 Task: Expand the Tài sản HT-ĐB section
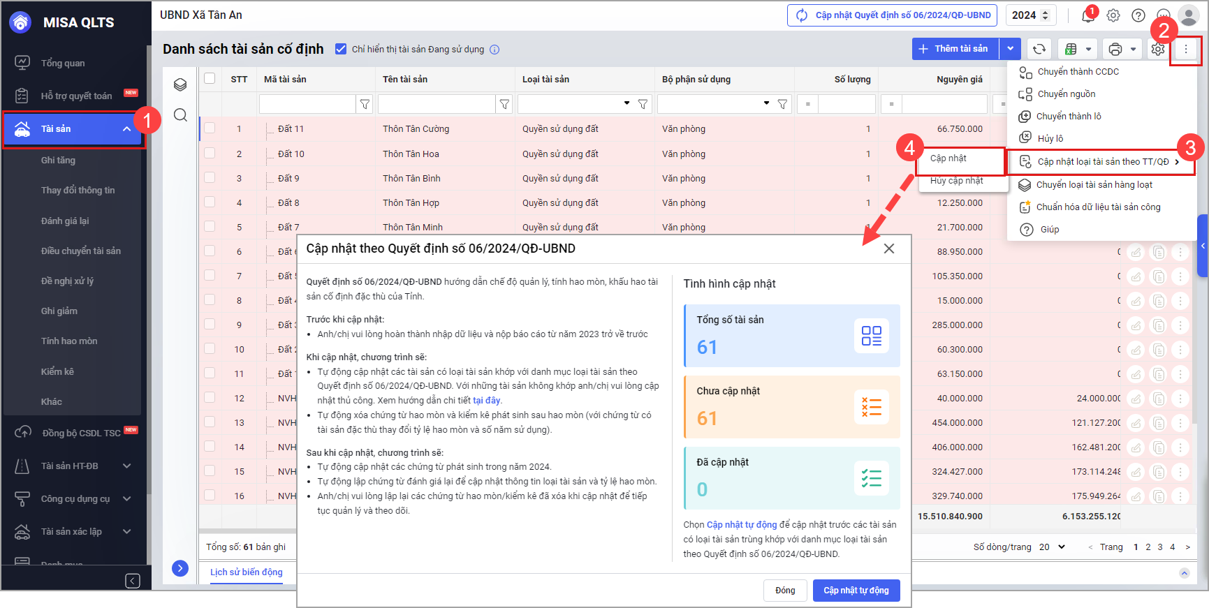126,466
